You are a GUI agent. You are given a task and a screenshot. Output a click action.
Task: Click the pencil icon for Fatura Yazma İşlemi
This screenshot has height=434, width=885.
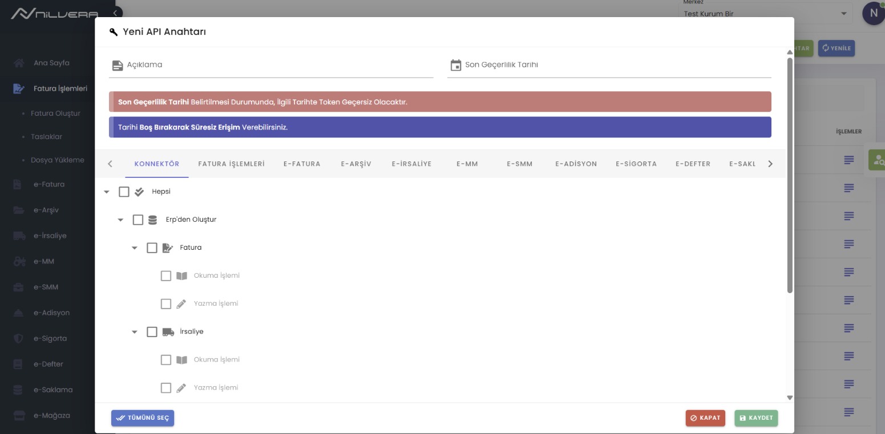(x=181, y=304)
